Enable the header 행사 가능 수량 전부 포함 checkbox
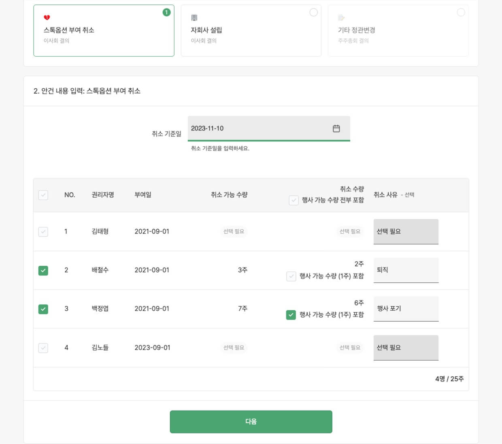 pos(294,200)
